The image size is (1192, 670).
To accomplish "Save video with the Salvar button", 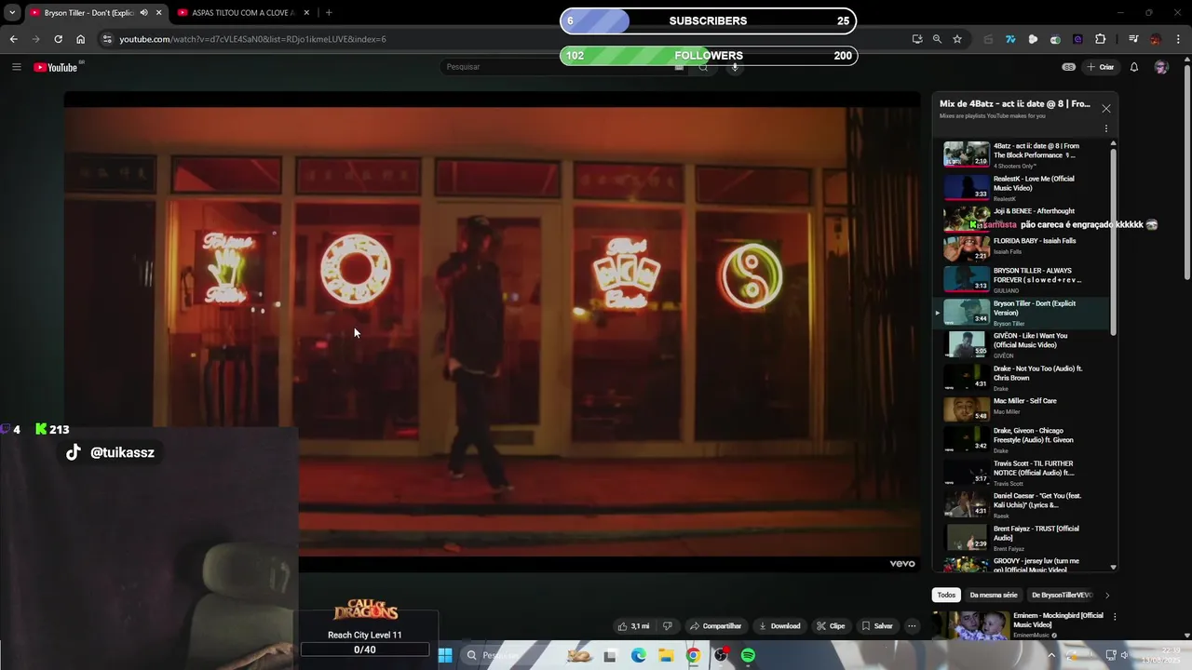I will coord(877,626).
